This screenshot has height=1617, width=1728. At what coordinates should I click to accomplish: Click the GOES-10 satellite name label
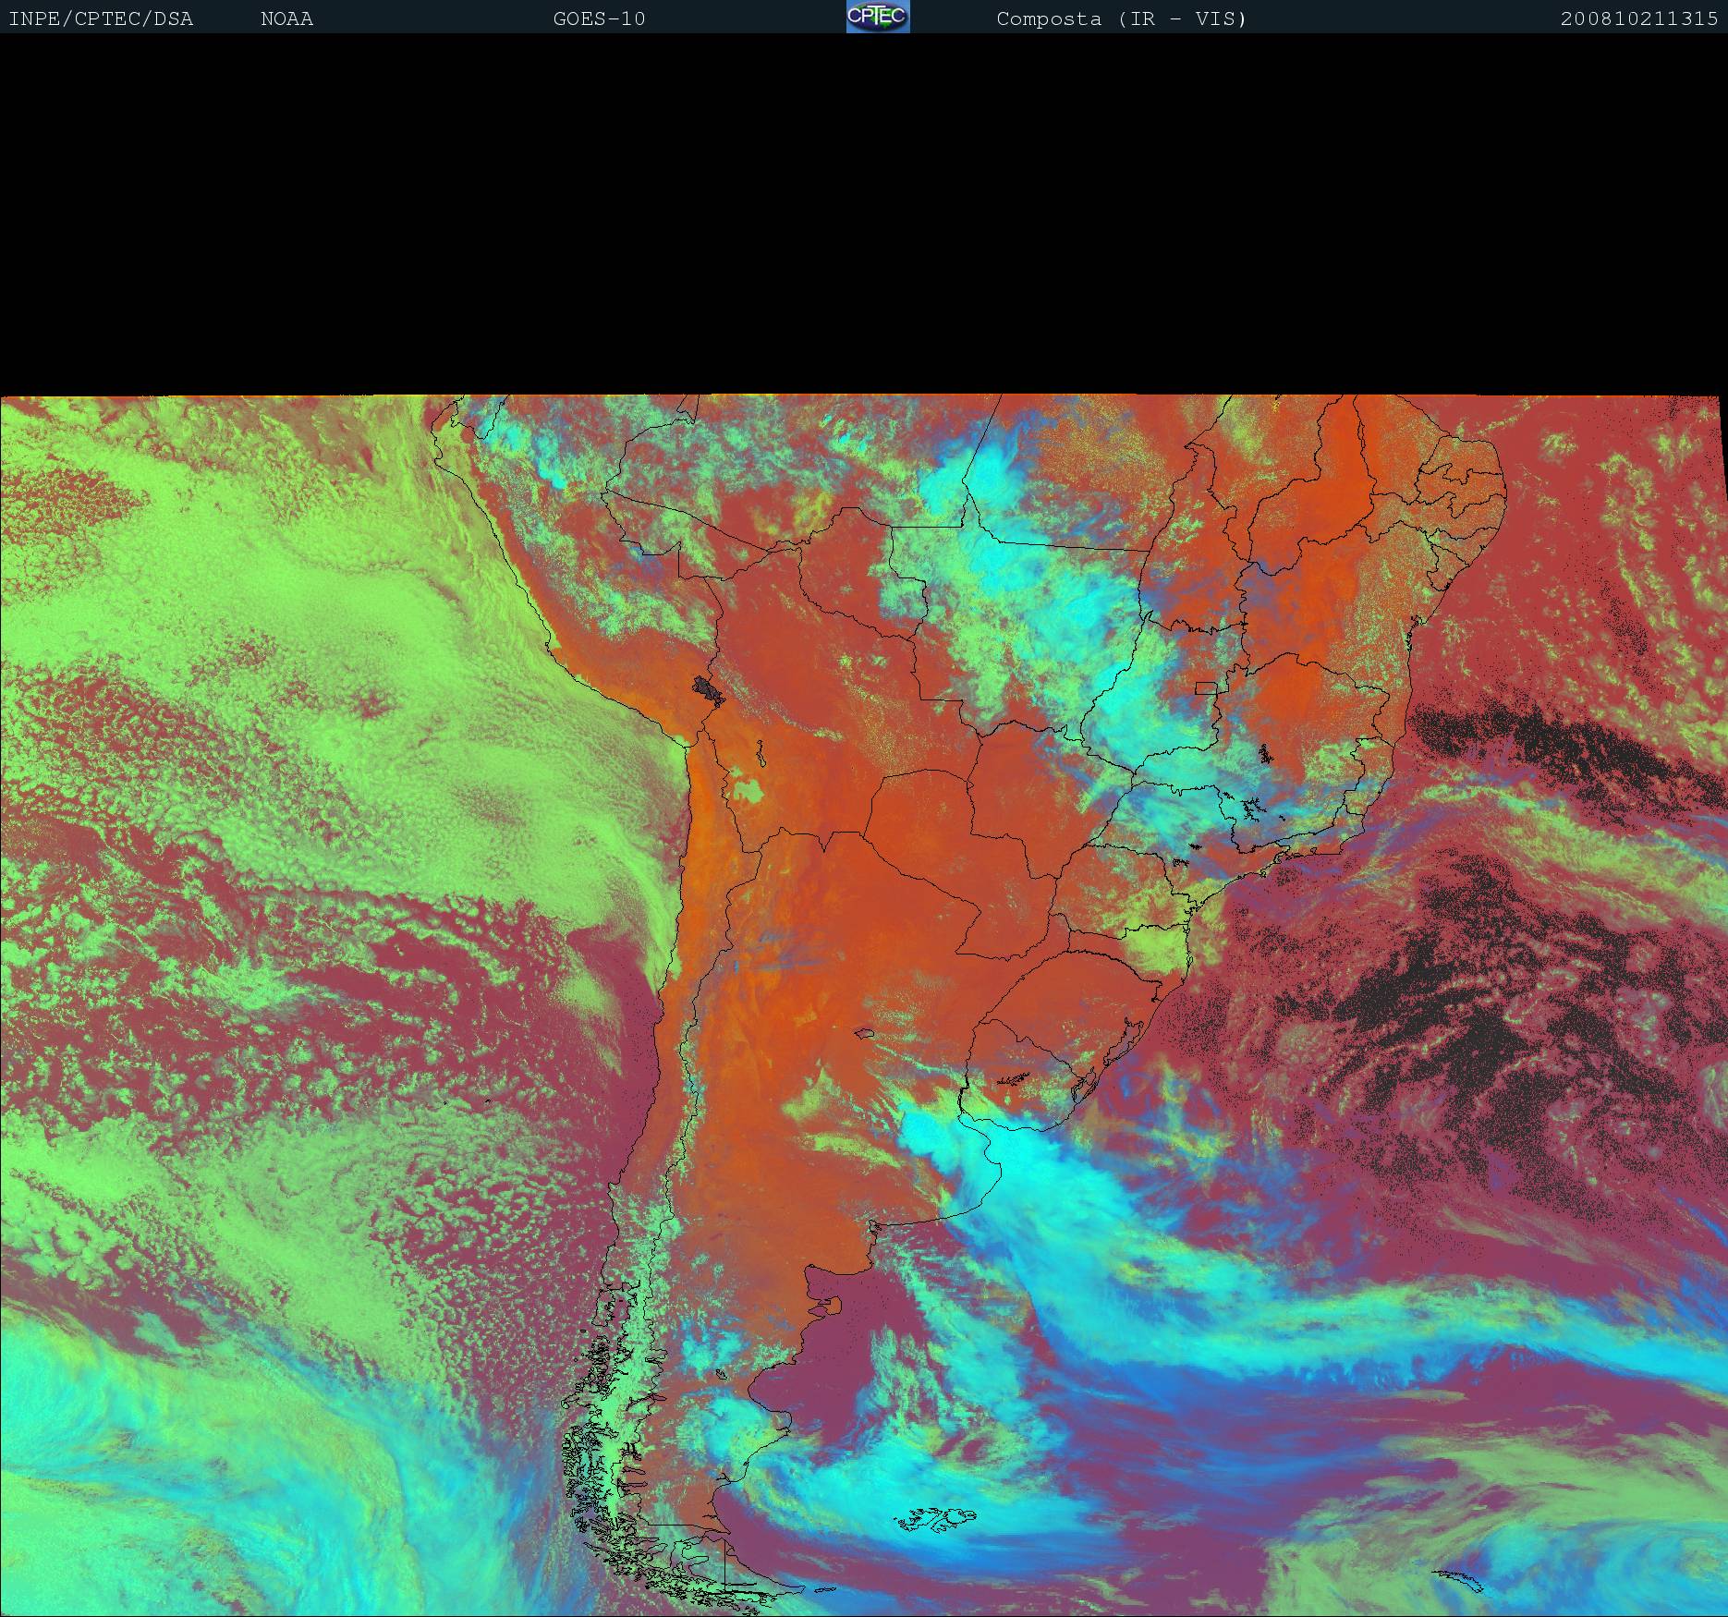pyautogui.click(x=599, y=18)
